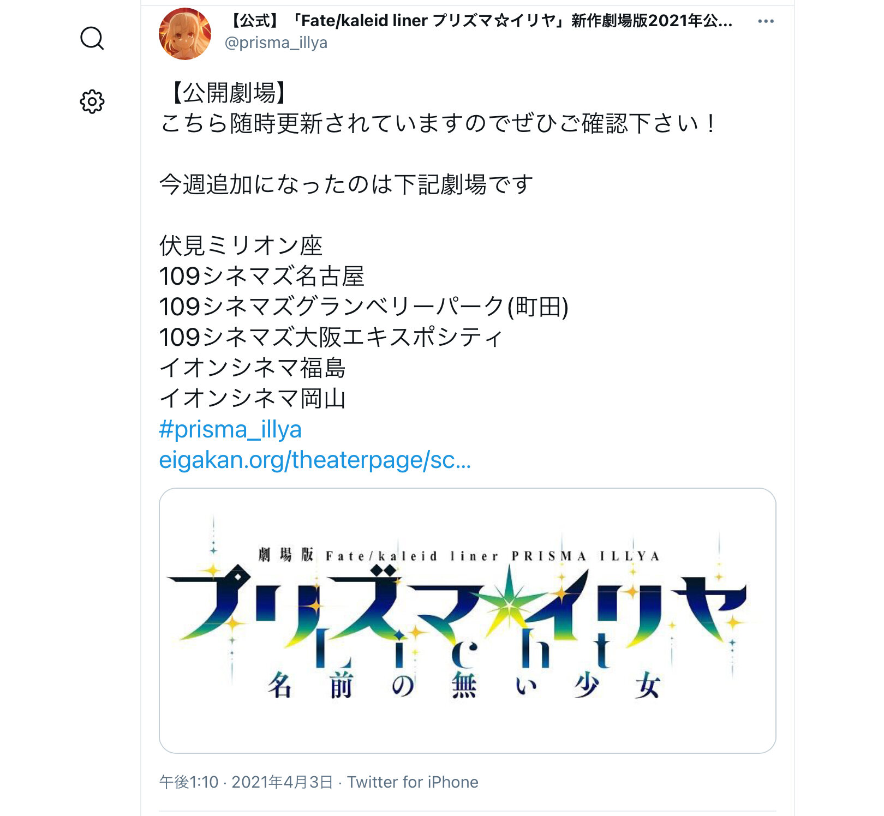
Task: Open the Prisma Illya Licht logo card
Action: tap(467, 621)
